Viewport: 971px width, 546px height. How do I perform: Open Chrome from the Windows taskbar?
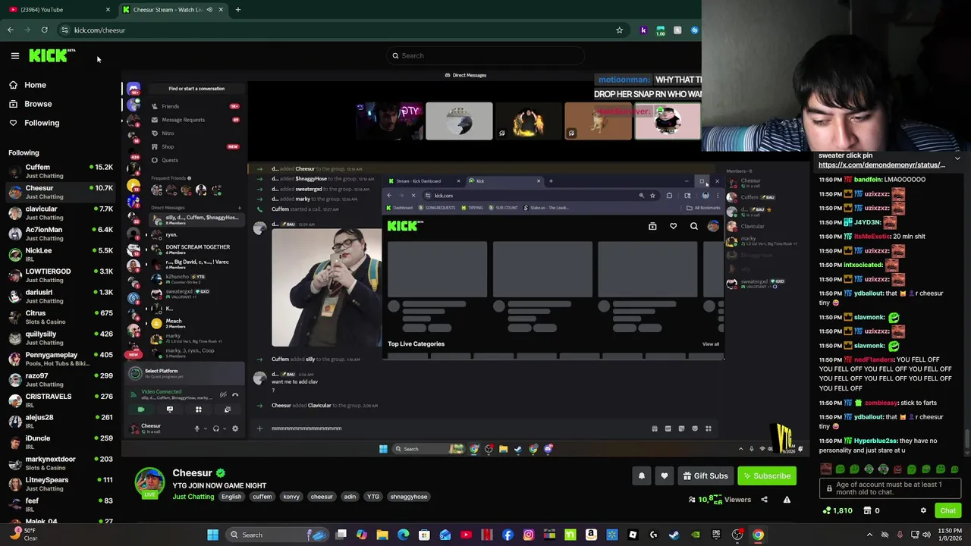point(758,535)
